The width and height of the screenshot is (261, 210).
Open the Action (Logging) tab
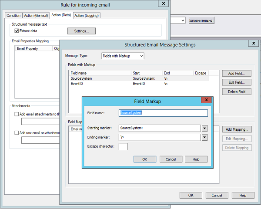[x=87, y=16]
